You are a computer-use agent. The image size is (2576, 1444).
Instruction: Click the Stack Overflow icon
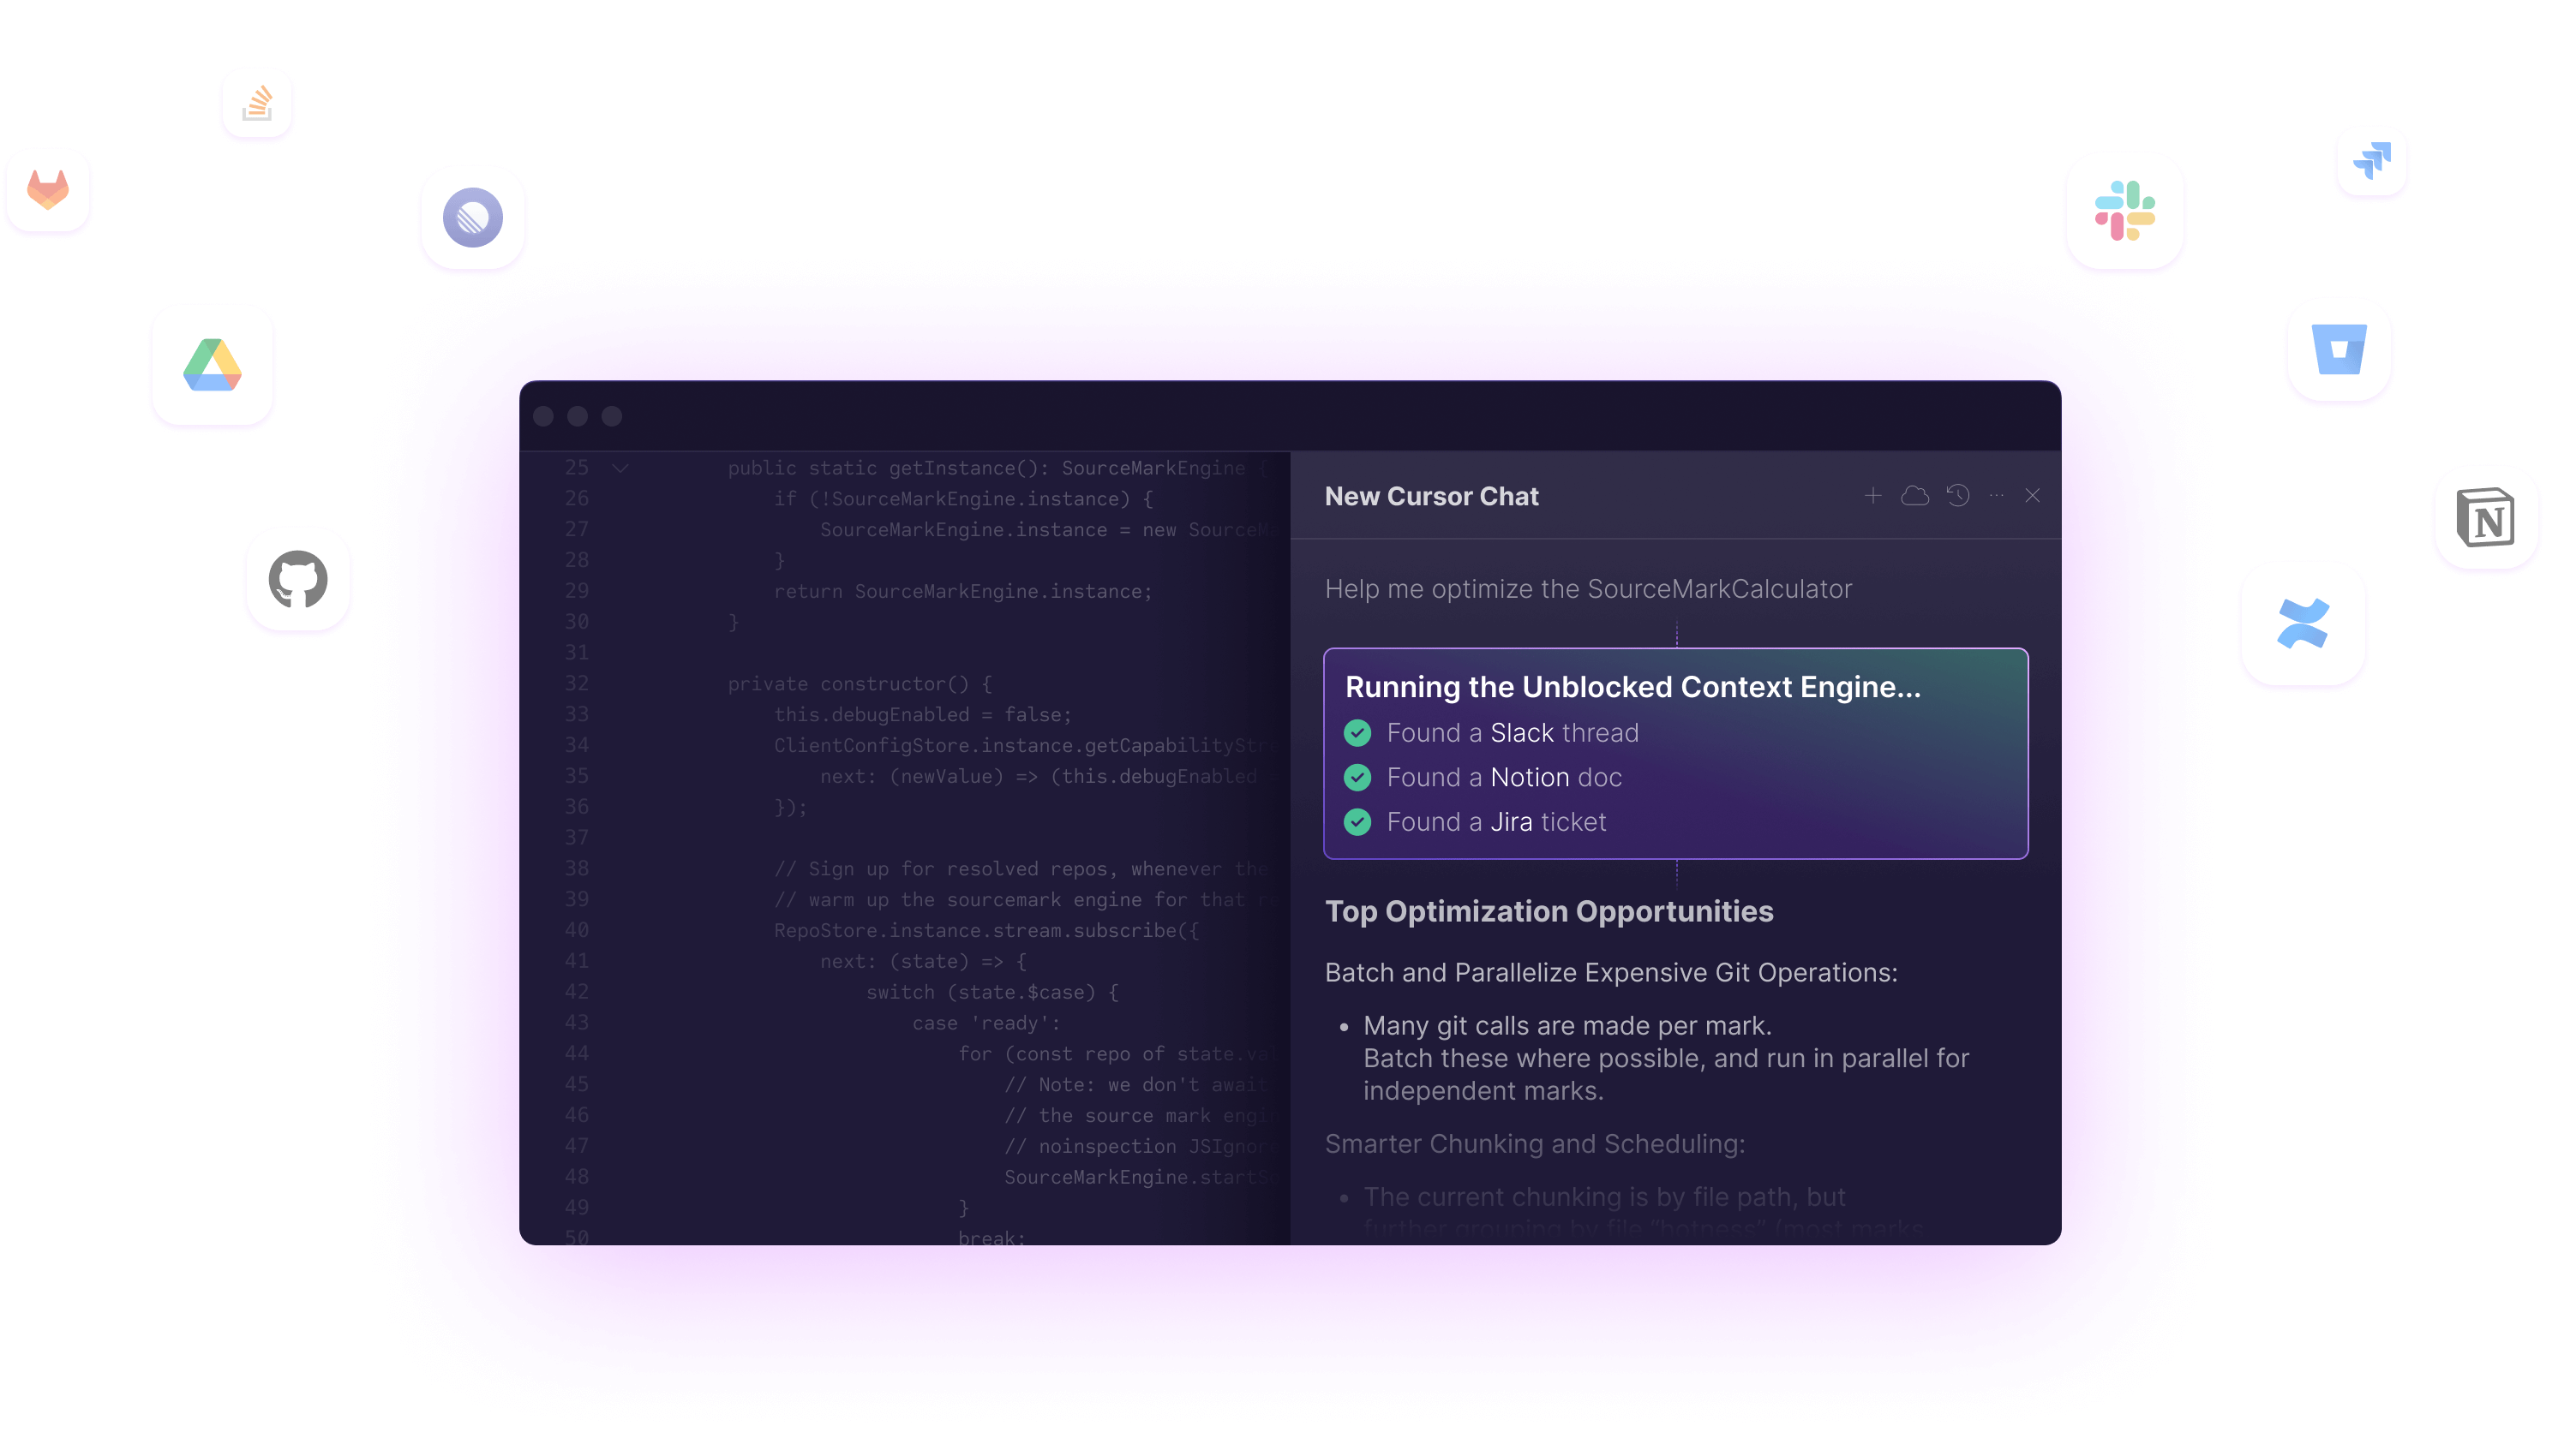tap(257, 104)
